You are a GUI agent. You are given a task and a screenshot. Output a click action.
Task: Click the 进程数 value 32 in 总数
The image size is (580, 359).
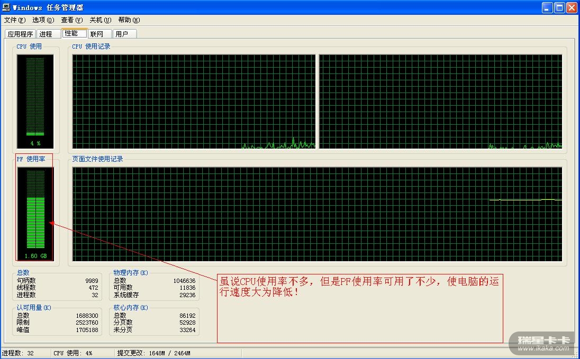pos(95,295)
